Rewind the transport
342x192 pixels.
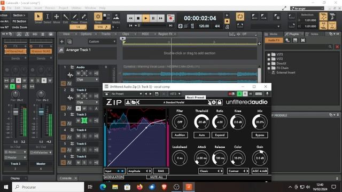tap(130, 18)
